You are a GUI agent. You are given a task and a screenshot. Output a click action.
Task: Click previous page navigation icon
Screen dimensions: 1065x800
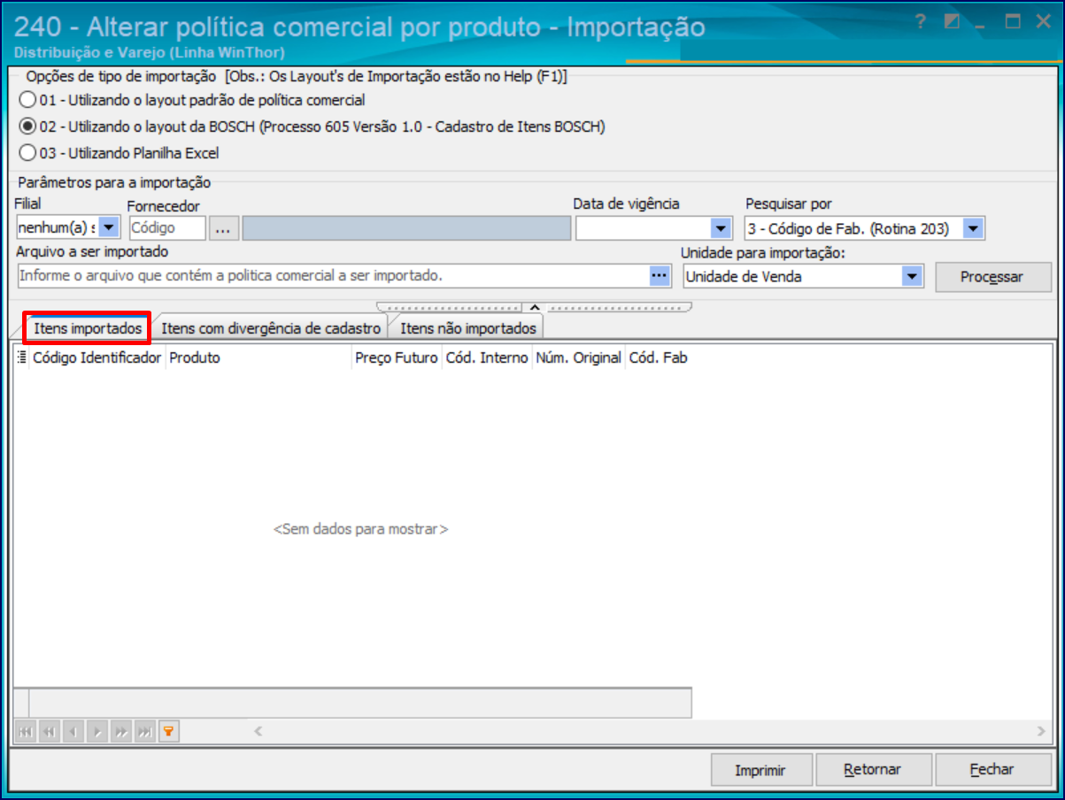click(50, 731)
